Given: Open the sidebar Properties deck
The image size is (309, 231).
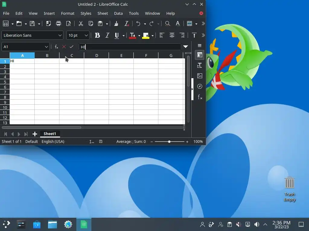Looking at the screenshot, I should (200, 55).
